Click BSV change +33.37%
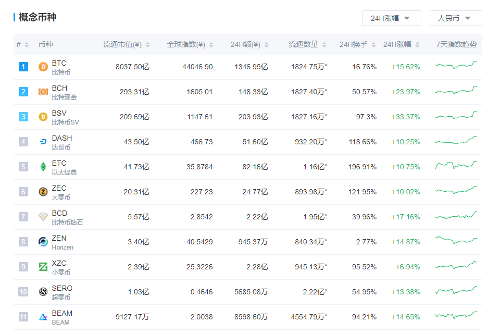488x335 pixels. (406, 117)
